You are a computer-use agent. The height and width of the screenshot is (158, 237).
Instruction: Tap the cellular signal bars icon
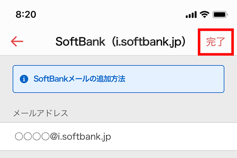pyautogui.click(x=191, y=15)
